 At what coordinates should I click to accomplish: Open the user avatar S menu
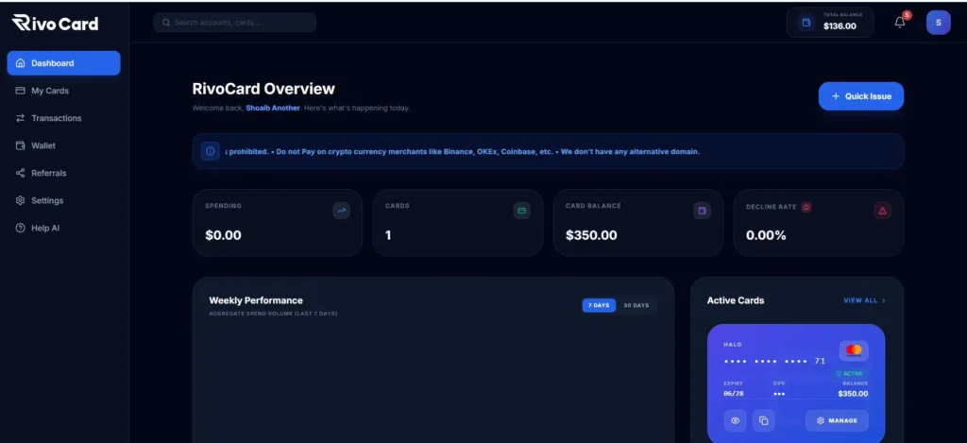tap(938, 23)
